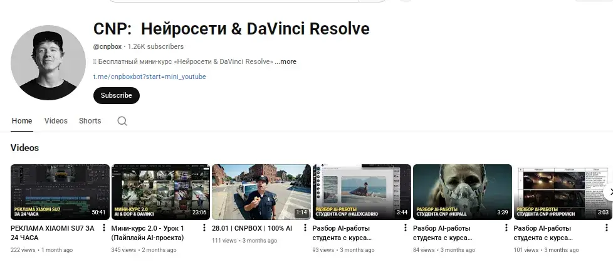
Task: Click the 3:03 duration badge
Action: click(x=603, y=212)
